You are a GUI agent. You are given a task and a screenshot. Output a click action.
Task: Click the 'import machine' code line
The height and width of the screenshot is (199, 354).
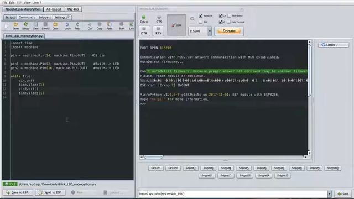(x=24, y=47)
